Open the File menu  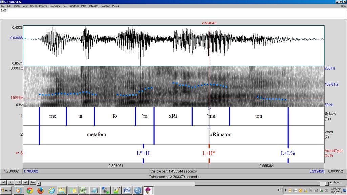[3, 6]
